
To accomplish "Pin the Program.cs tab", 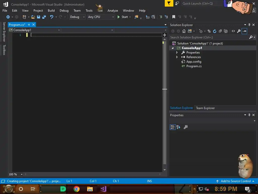I will 29,25.
